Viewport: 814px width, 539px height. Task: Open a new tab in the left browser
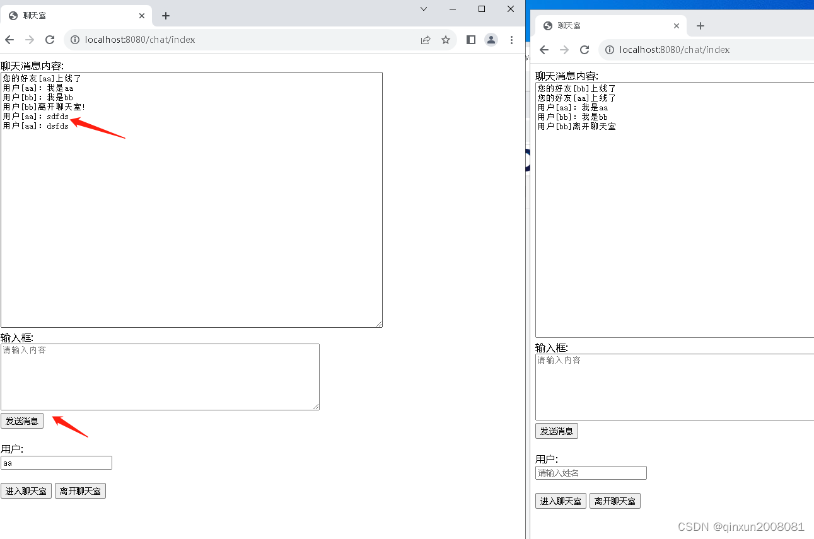tap(165, 15)
